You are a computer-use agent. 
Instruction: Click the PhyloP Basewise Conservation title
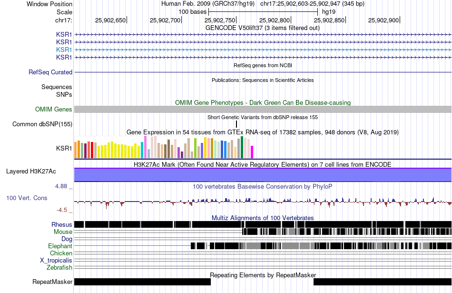point(263,186)
